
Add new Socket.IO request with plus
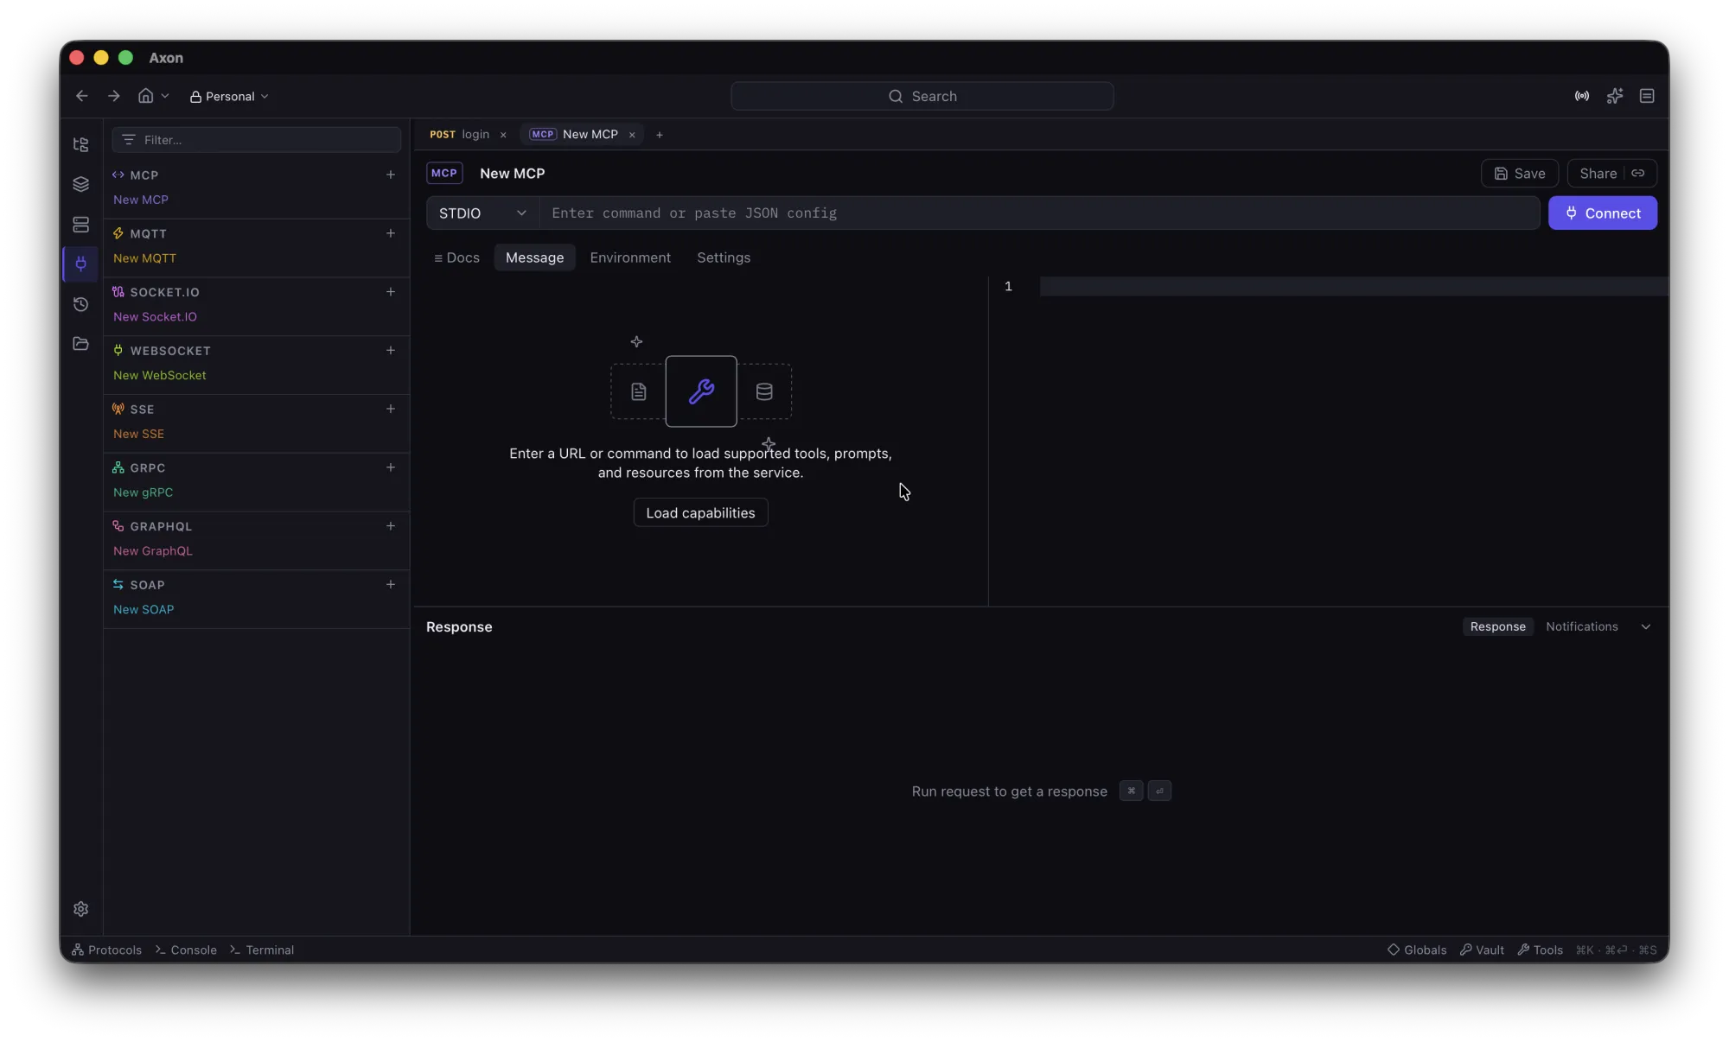click(x=390, y=292)
